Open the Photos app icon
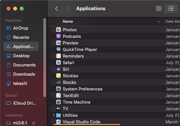The image size is (180, 126). click(58, 30)
